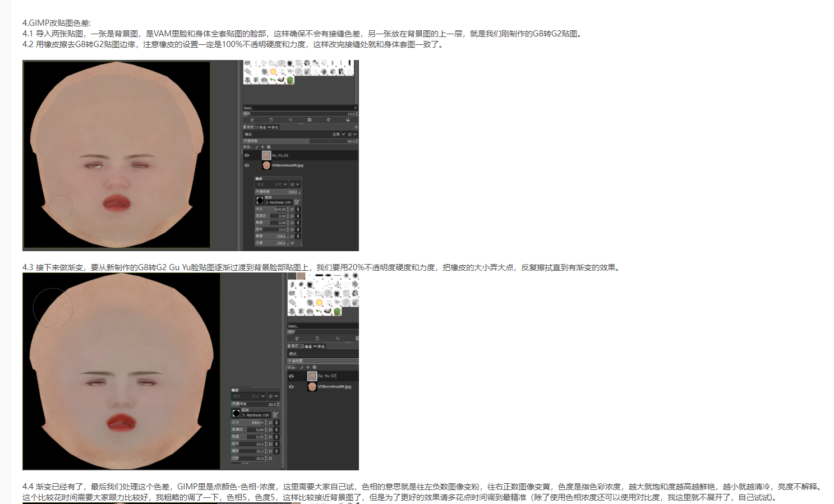Click duplicate brush icon in 4.3 screenshot
The height and width of the screenshot is (504, 834).
(x=338, y=339)
